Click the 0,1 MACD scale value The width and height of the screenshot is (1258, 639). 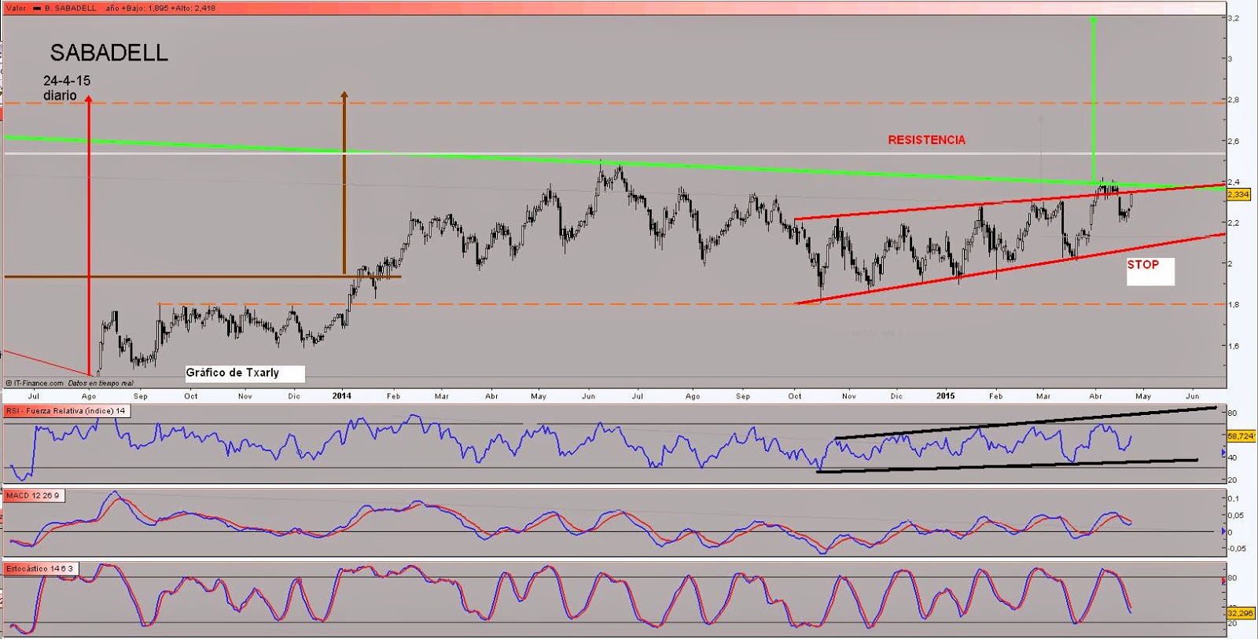[1234, 498]
